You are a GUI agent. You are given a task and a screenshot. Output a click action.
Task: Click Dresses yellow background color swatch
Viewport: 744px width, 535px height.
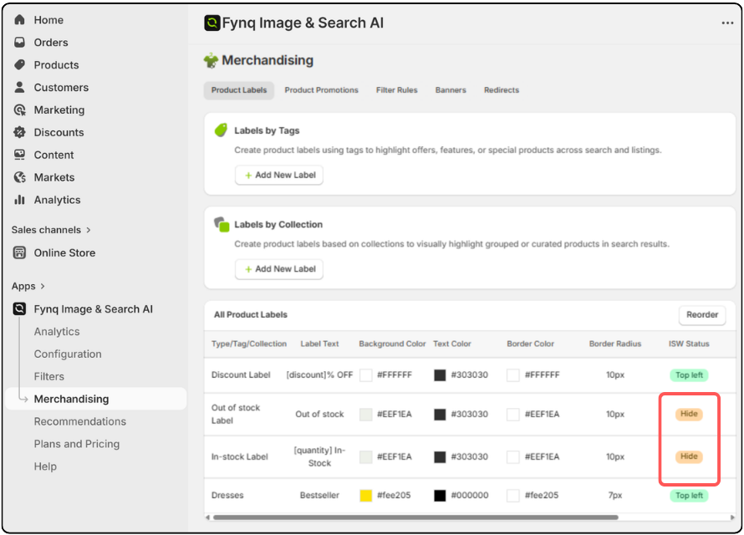[366, 496]
